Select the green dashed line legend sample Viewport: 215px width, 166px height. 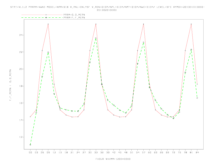click(x=42, y=18)
